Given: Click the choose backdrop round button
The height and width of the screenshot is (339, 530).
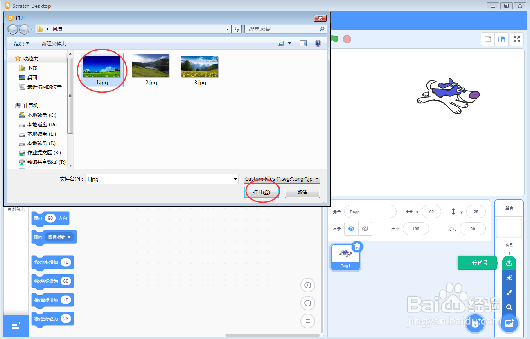Looking at the screenshot, I should [x=509, y=323].
